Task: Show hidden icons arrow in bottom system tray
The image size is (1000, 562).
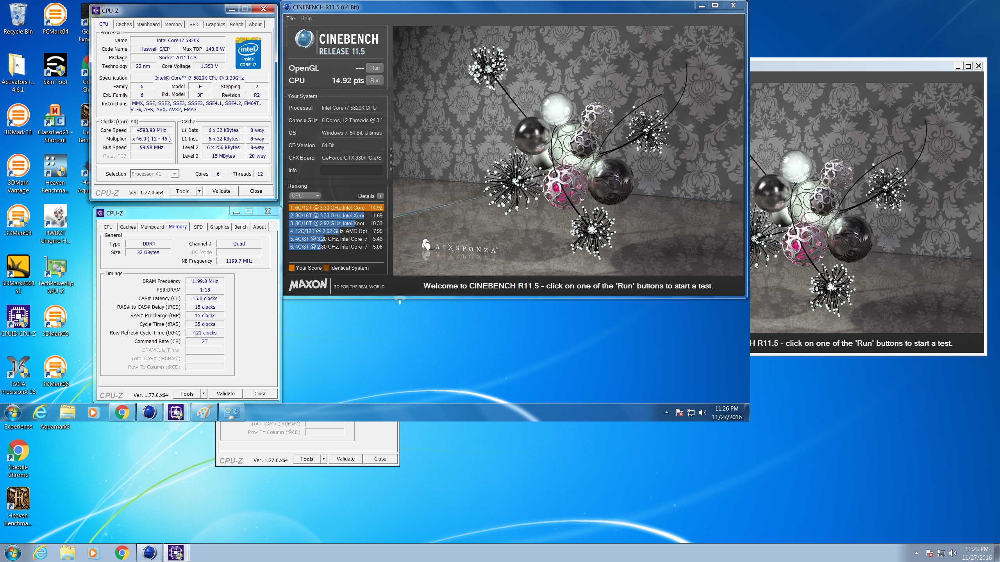Action: pos(916,553)
